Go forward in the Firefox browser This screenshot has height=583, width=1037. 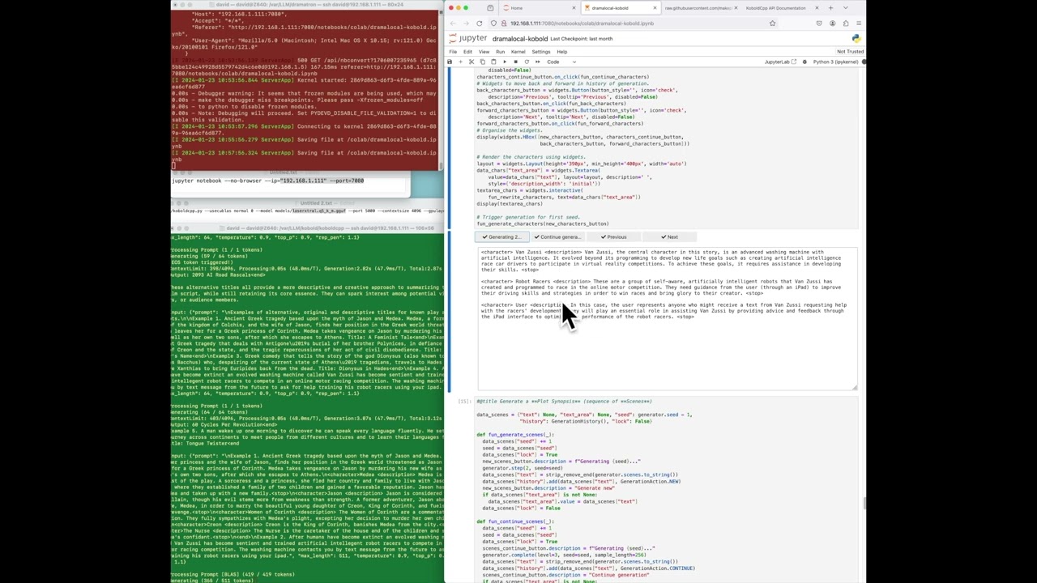click(x=466, y=23)
